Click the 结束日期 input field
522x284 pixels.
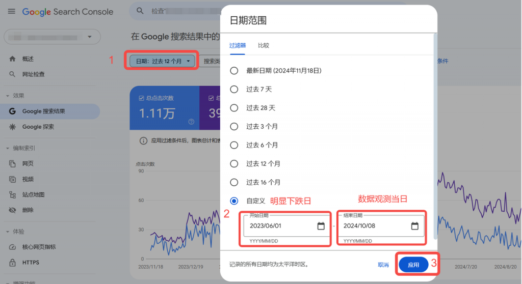[381, 226]
